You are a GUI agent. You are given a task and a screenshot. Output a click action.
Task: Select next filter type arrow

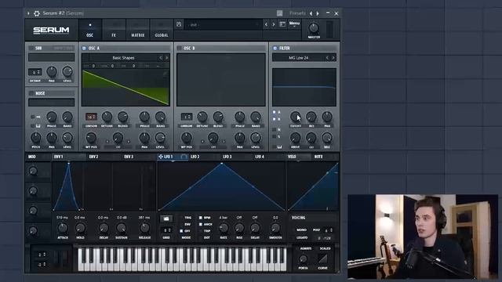[x=333, y=58]
